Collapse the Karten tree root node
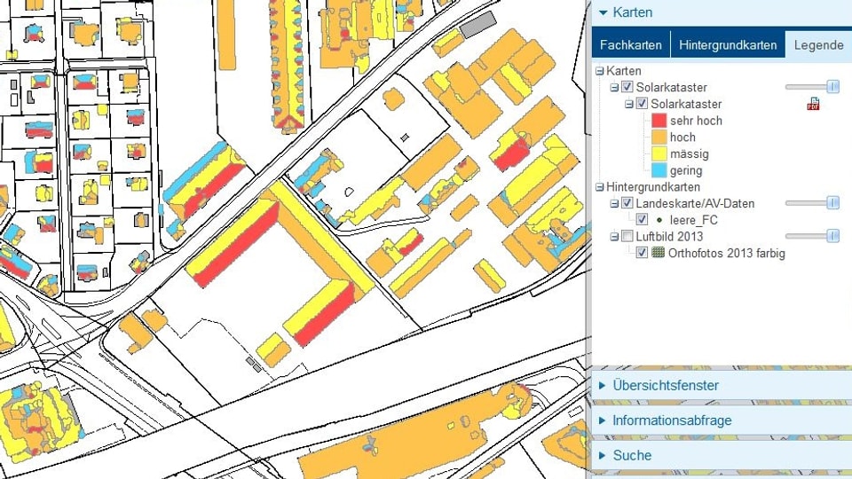The height and width of the screenshot is (479, 852). tap(599, 71)
